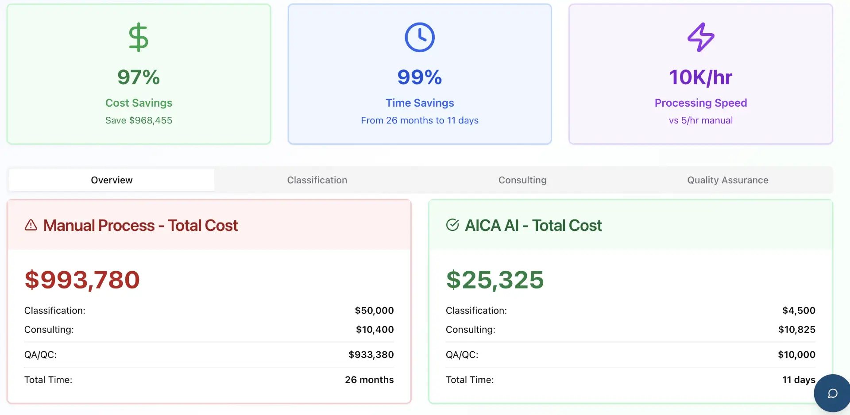This screenshot has height=415, width=850.
Task: Click the From 26 months to 11 days text
Action: coord(419,120)
